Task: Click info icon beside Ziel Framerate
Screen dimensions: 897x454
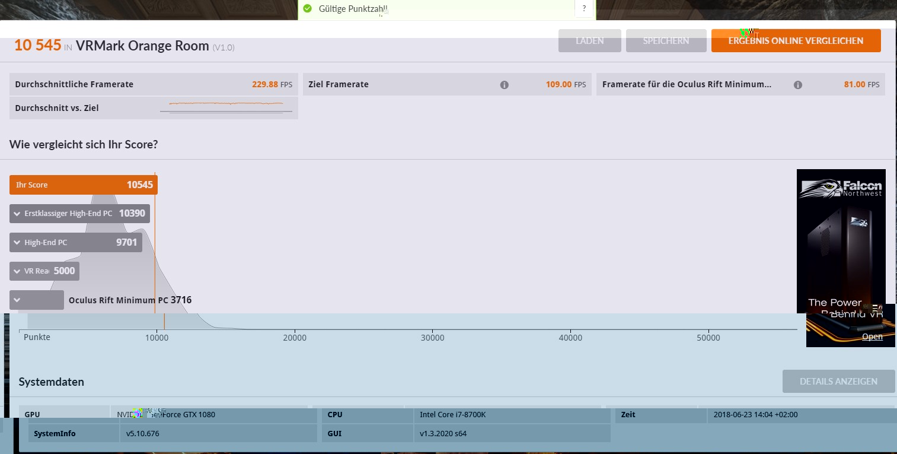Action: [504, 85]
